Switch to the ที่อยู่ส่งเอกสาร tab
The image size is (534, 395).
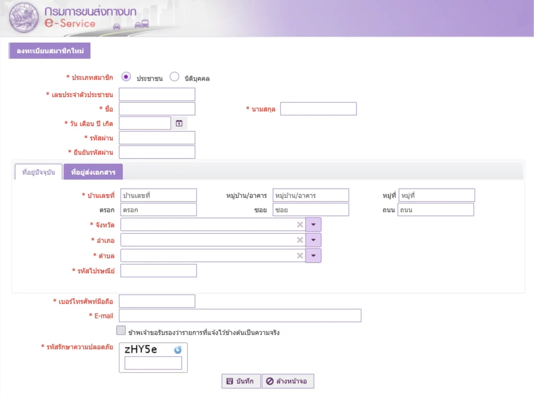93,172
